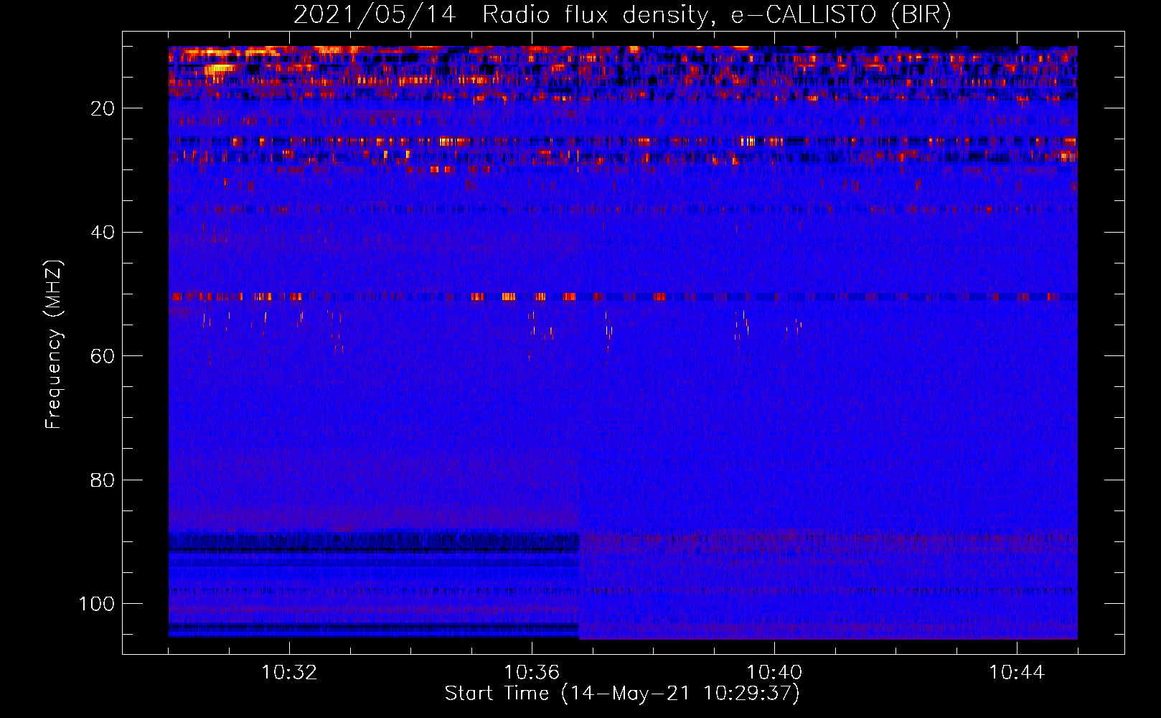Click the 'Frequency (MHZ)' axis label

54,344
